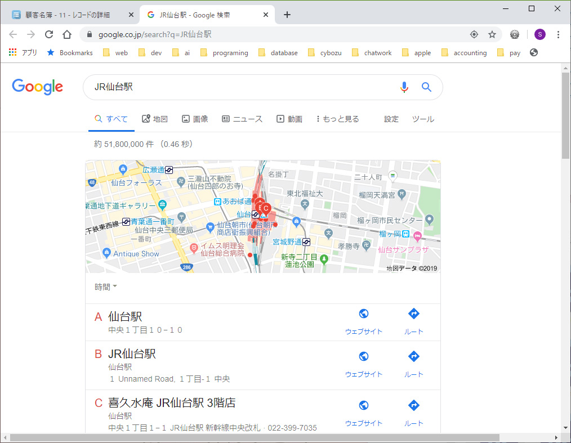Open the 設定 search settings
The height and width of the screenshot is (443, 571).
coord(391,119)
